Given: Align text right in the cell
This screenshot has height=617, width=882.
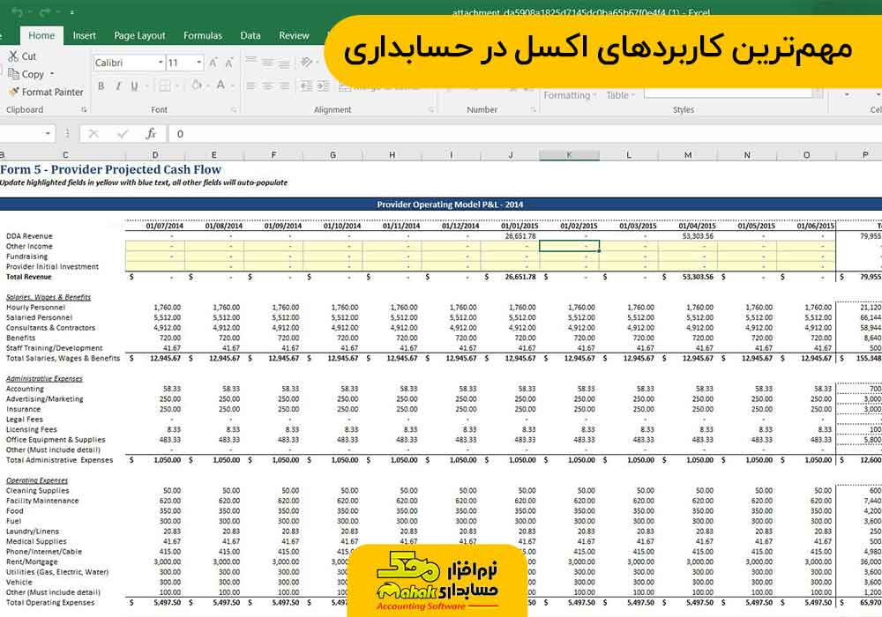Looking at the screenshot, I should click(x=285, y=86).
